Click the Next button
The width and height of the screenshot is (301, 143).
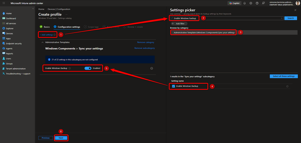[x=61, y=138]
